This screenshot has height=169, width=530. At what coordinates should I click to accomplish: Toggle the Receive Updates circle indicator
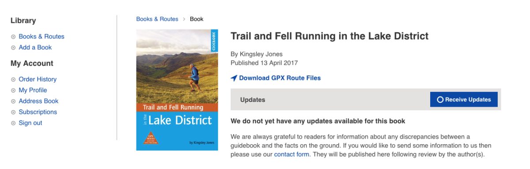(440, 100)
